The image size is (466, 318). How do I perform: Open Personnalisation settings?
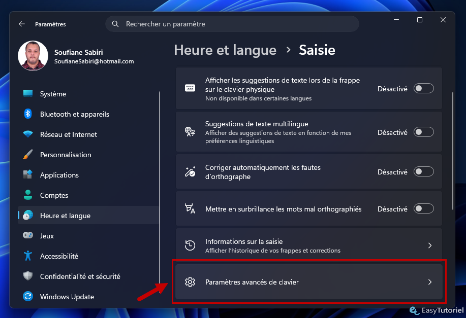tap(88, 155)
